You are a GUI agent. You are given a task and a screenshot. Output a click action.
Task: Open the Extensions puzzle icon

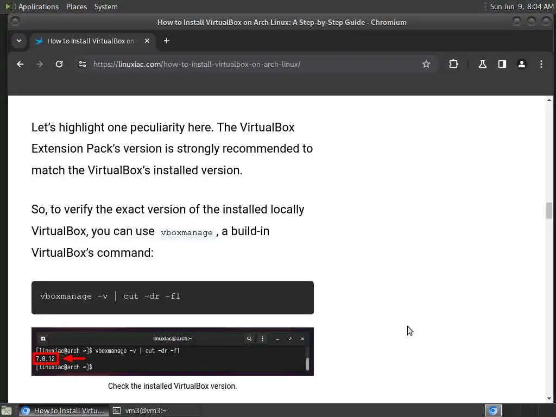(453, 64)
